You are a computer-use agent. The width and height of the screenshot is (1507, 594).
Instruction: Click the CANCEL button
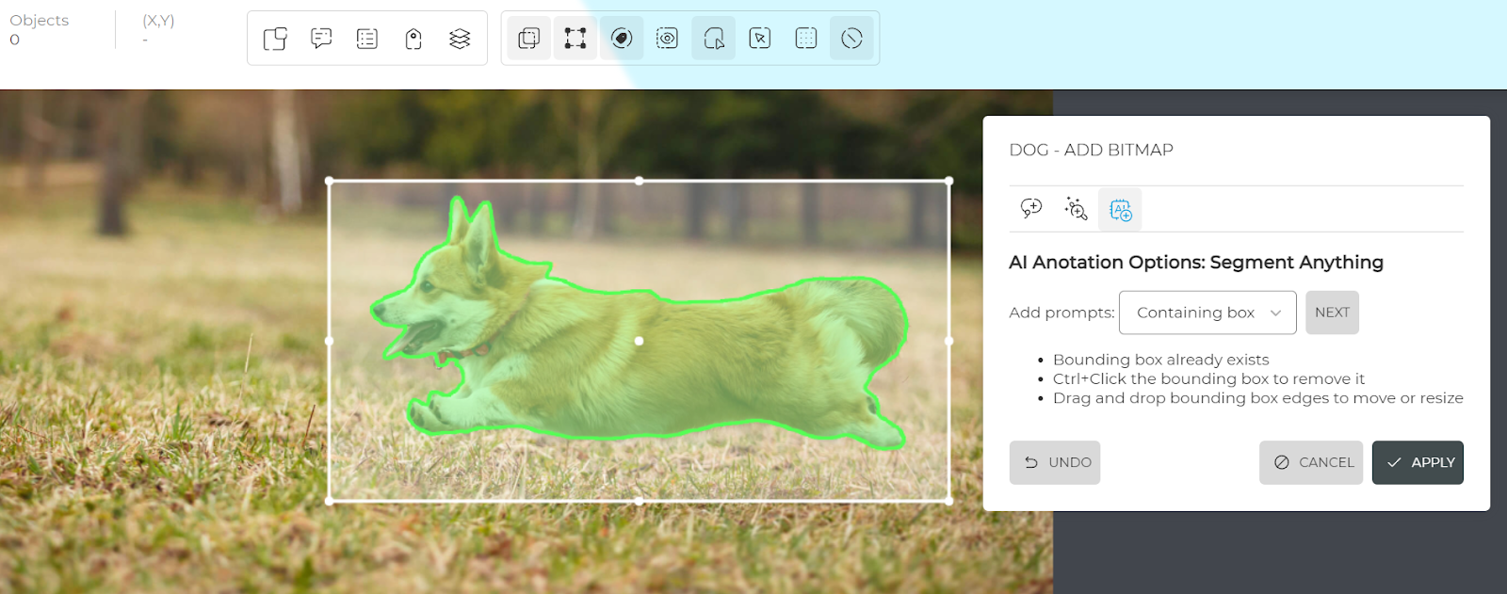(1311, 462)
